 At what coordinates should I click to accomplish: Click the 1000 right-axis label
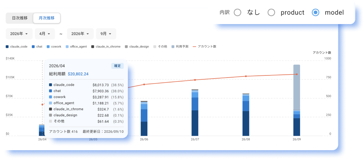(x=327, y=59)
